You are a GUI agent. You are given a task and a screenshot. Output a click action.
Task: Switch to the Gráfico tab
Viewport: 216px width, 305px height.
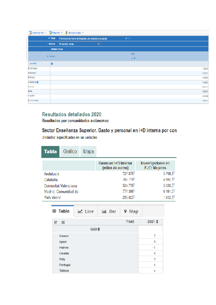click(x=70, y=151)
